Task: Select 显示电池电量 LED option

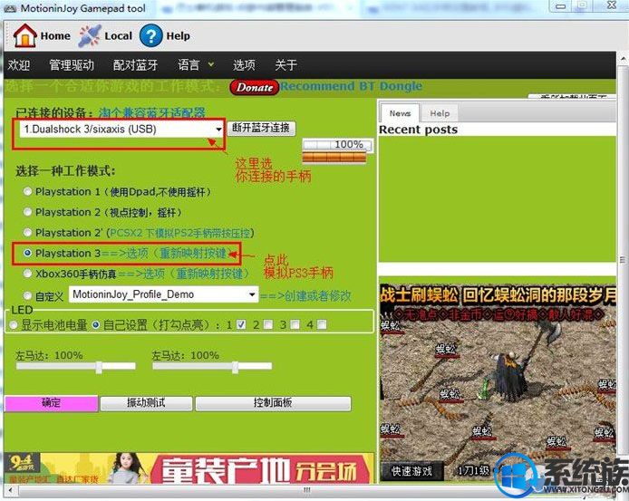Action: (x=14, y=324)
